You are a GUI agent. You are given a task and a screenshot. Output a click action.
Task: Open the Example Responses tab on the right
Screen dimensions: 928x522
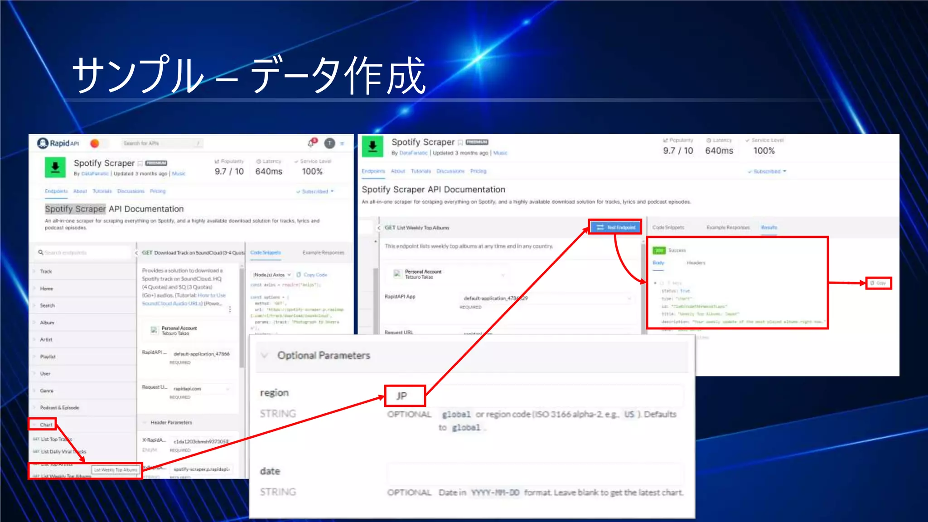coord(728,227)
